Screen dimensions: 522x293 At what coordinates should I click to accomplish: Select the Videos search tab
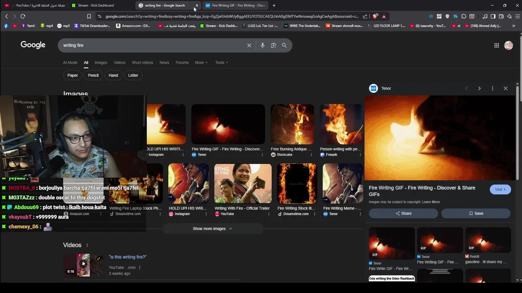tap(119, 63)
